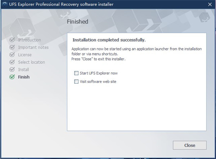Image resolution: width=216 pixels, height=159 pixels.
Task: Go to the License step label
Action: (x=25, y=55)
